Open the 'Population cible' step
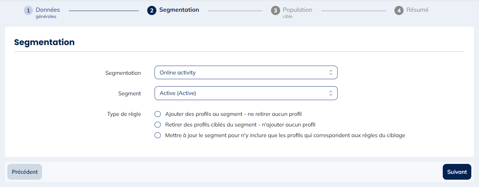The image size is (479, 187). coord(297,10)
